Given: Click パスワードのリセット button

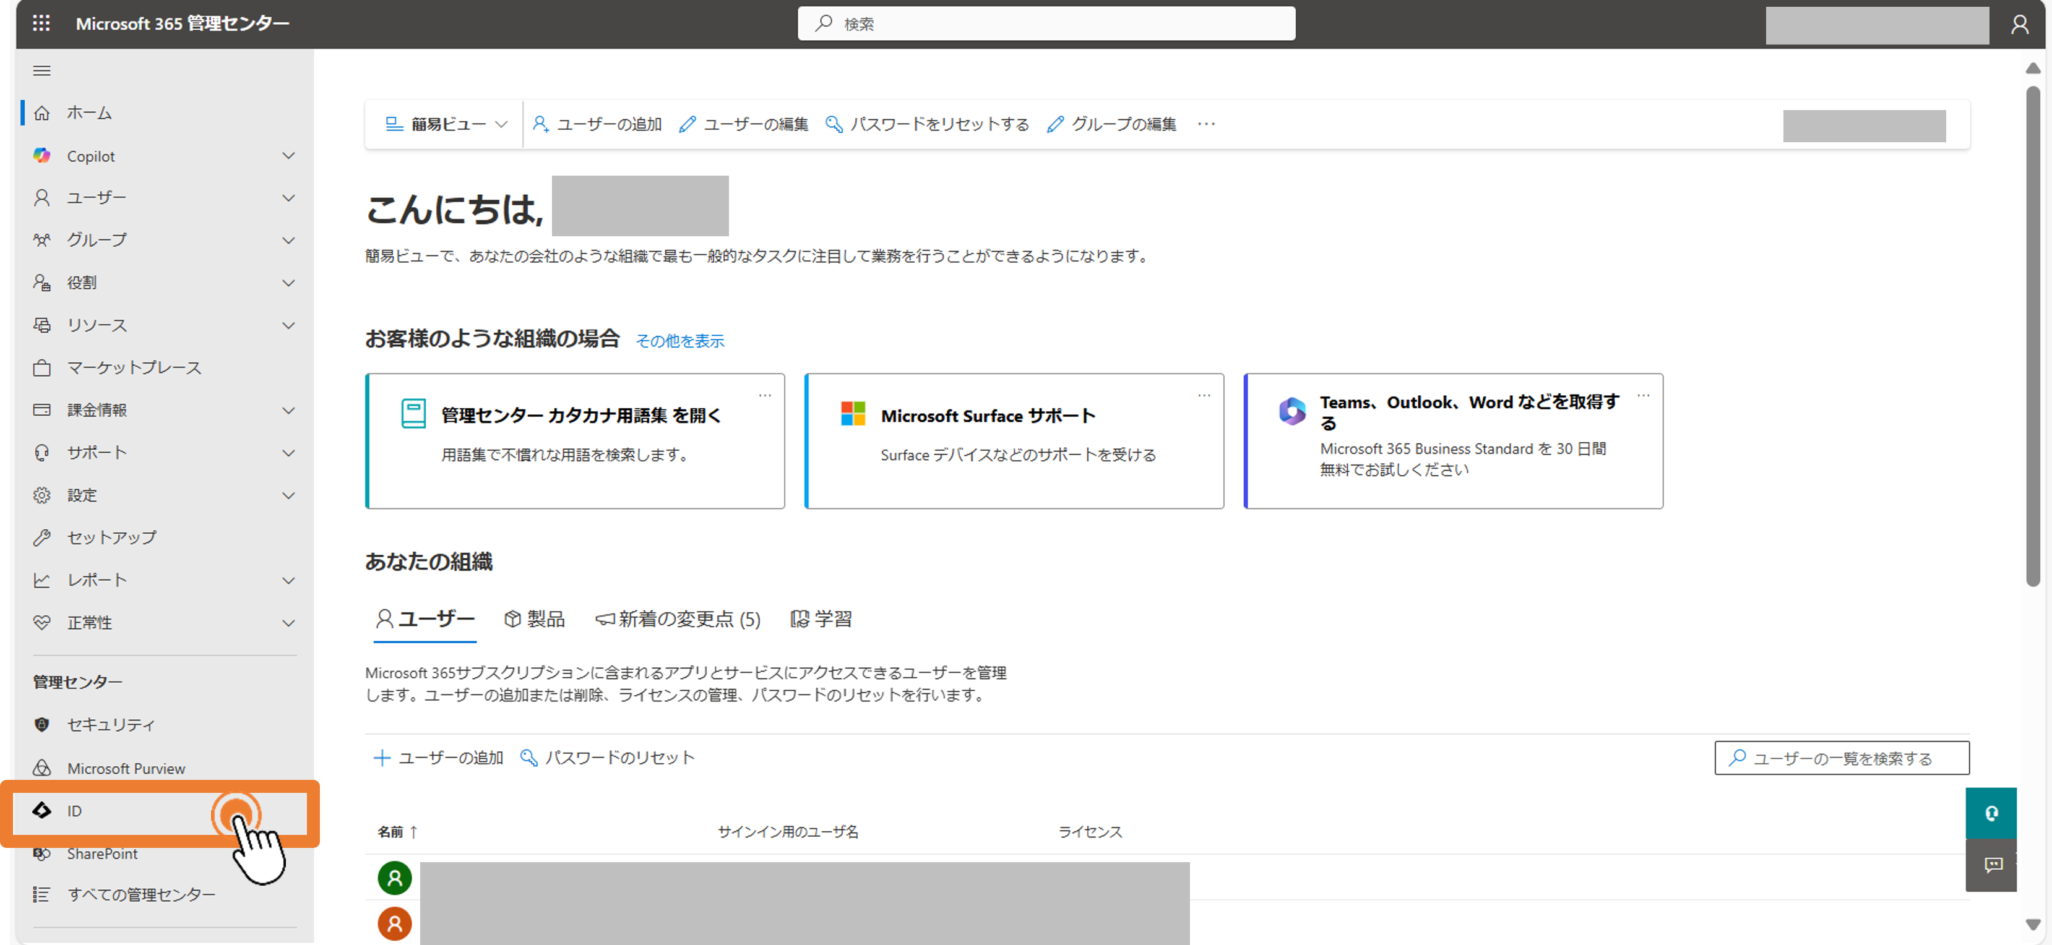Looking at the screenshot, I should (607, 758).
